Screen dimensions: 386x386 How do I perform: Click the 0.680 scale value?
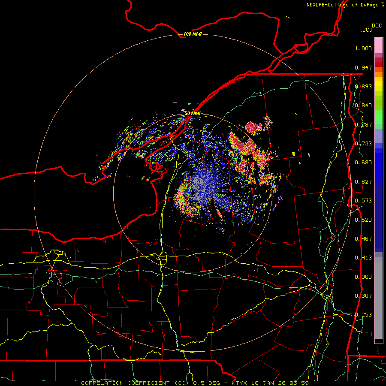point(363,163)
